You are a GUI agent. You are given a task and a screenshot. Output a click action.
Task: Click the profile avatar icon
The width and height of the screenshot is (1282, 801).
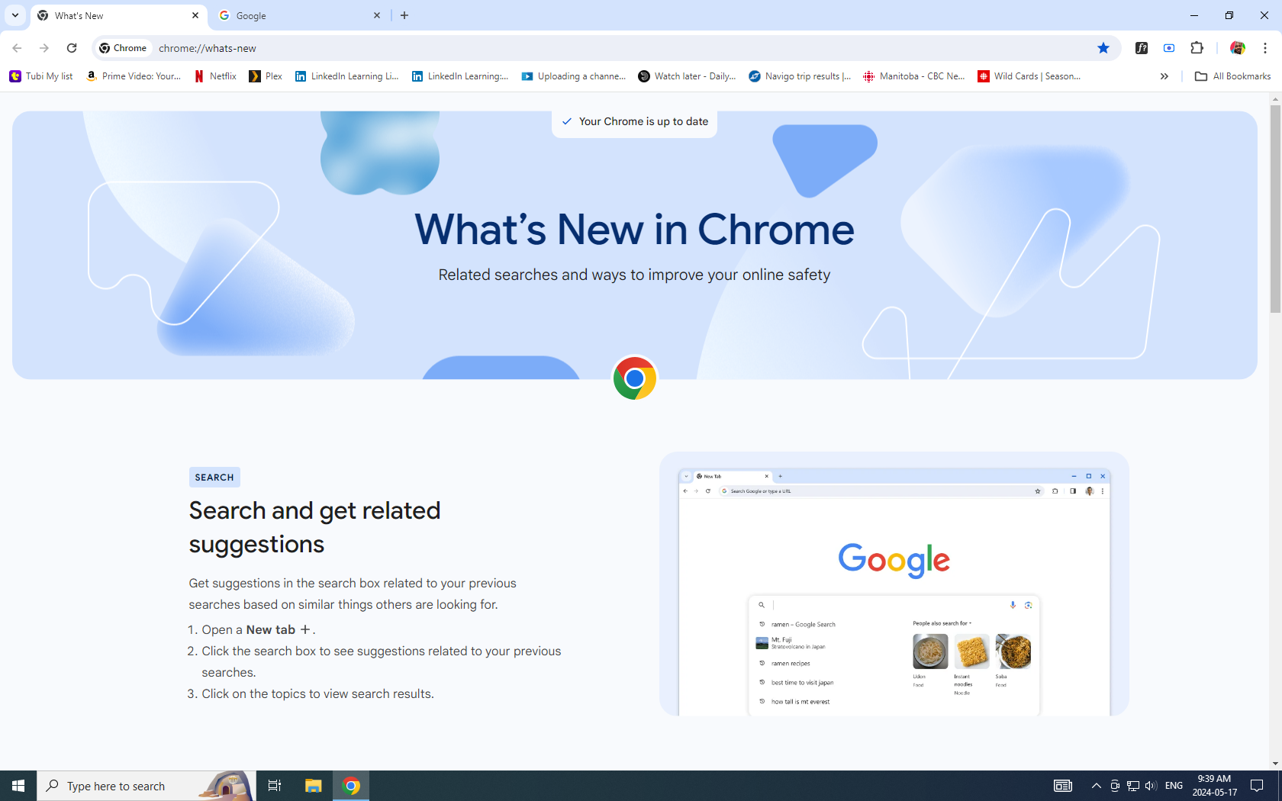tap(1237, 48)
